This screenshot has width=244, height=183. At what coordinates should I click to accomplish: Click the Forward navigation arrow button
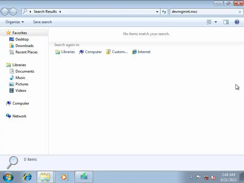click(x=13, y=12)
